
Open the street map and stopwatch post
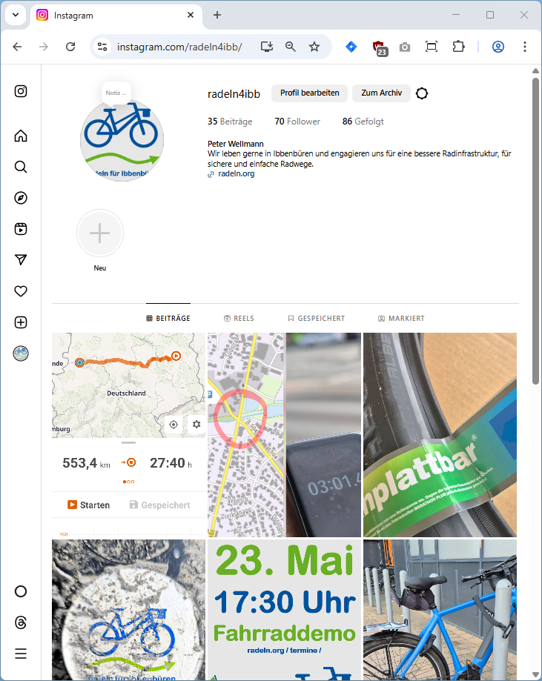coord(284,435)
